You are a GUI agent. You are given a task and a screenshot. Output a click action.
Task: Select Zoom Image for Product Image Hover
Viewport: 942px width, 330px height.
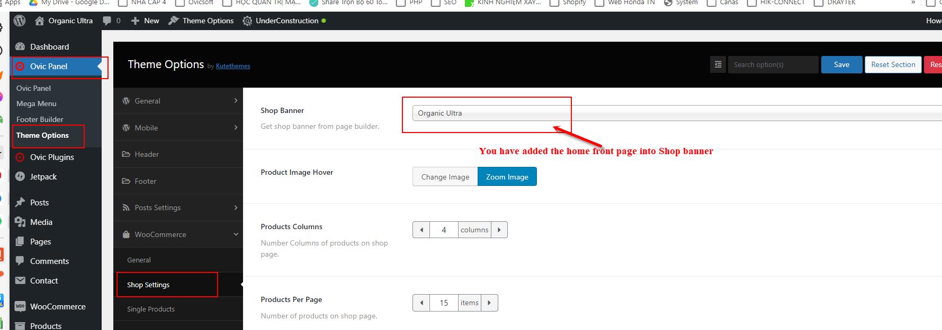[507, 176]
